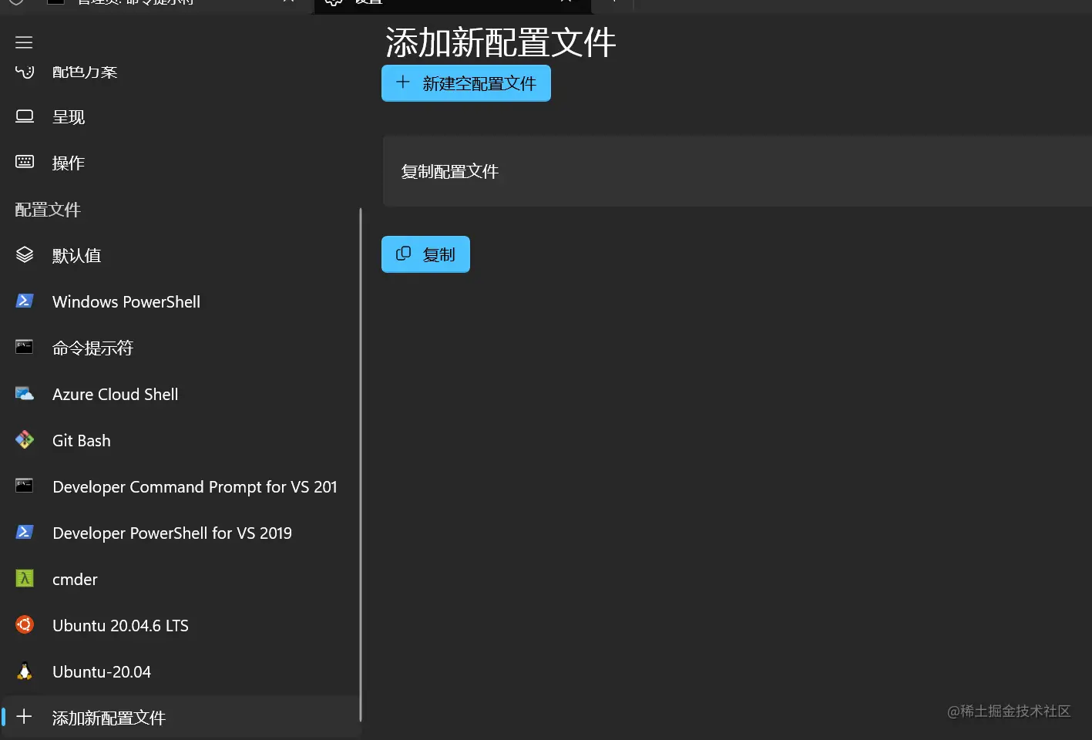Click the color schemes palette icon
1092x740 pixels.
point(25,72)
